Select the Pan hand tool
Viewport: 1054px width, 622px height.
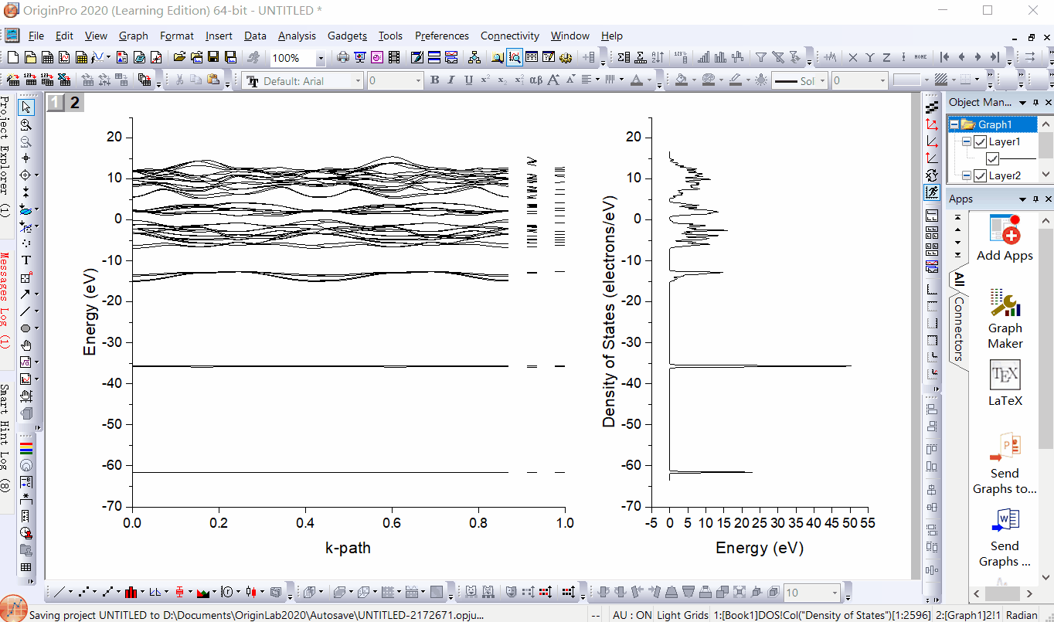coord(26,345)
